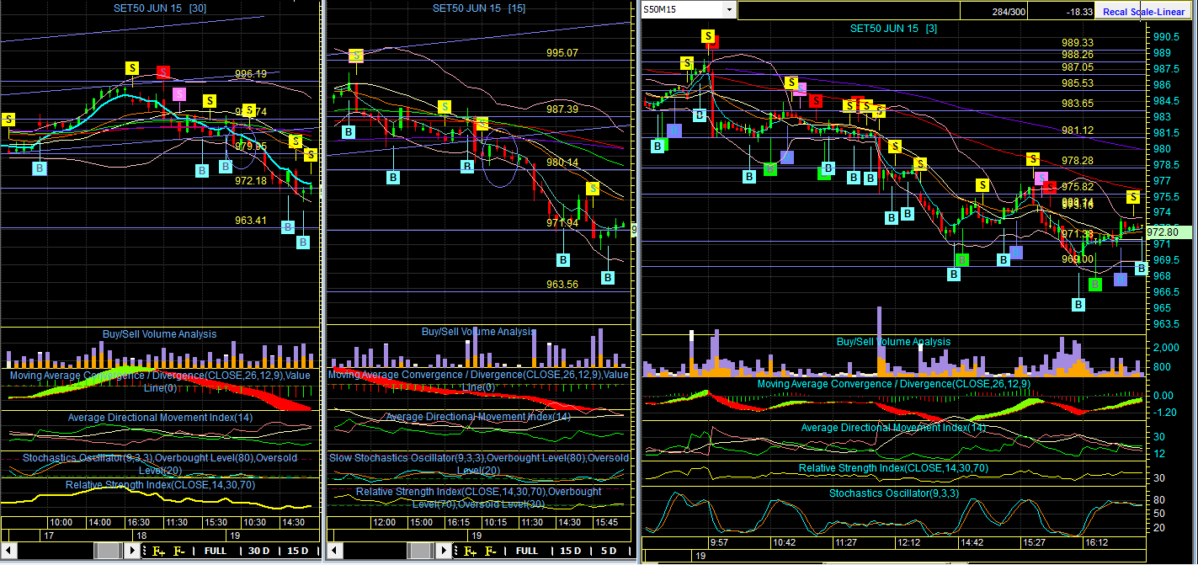Screen dimensions: 1198x565
Task: Select the pink S marker in the [30] chart
Action: point(179,93)
